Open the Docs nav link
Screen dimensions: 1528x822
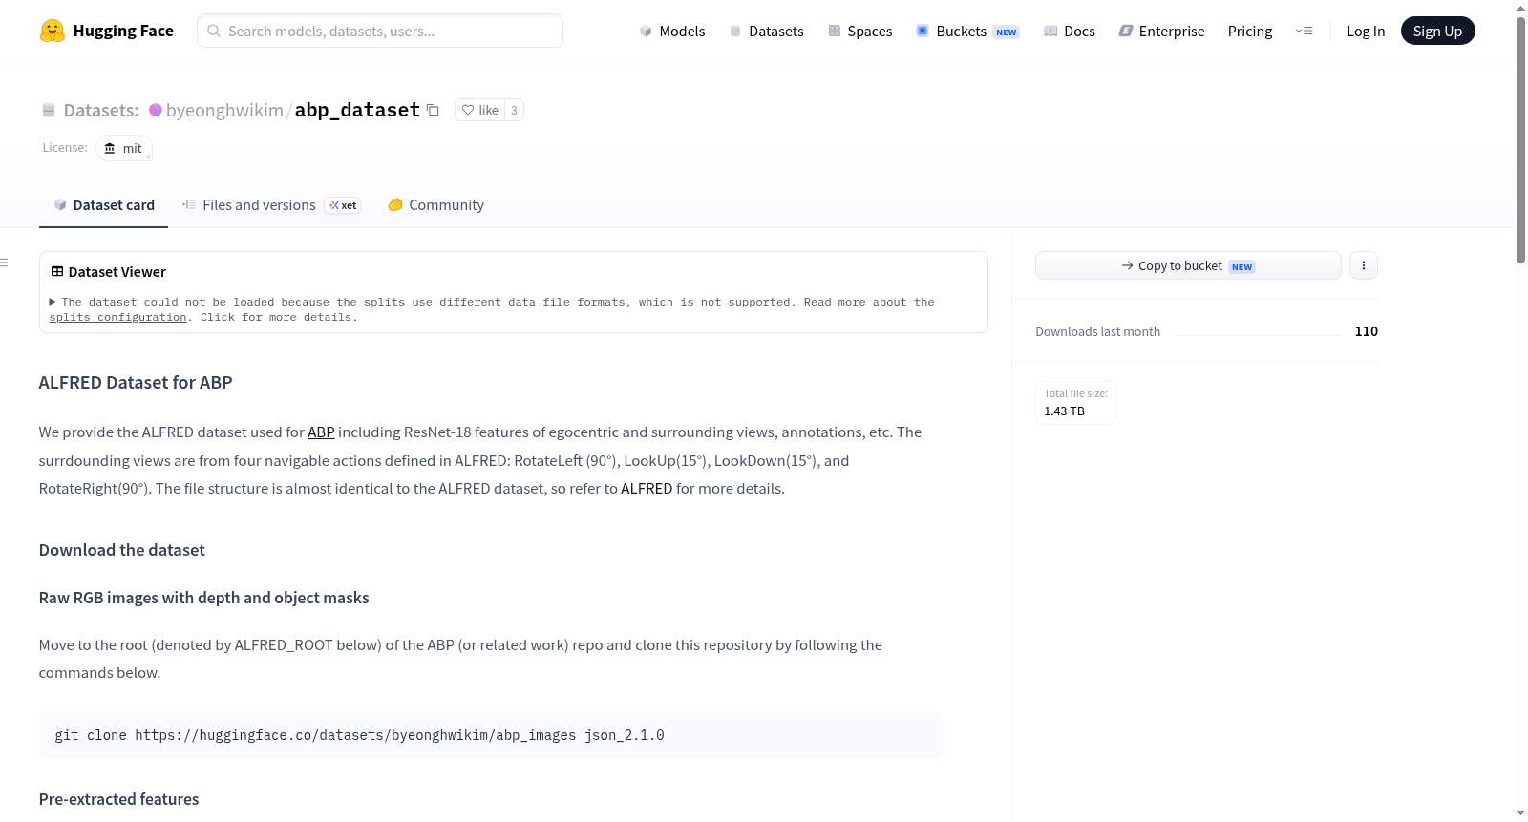click(x=1070, y=31)
